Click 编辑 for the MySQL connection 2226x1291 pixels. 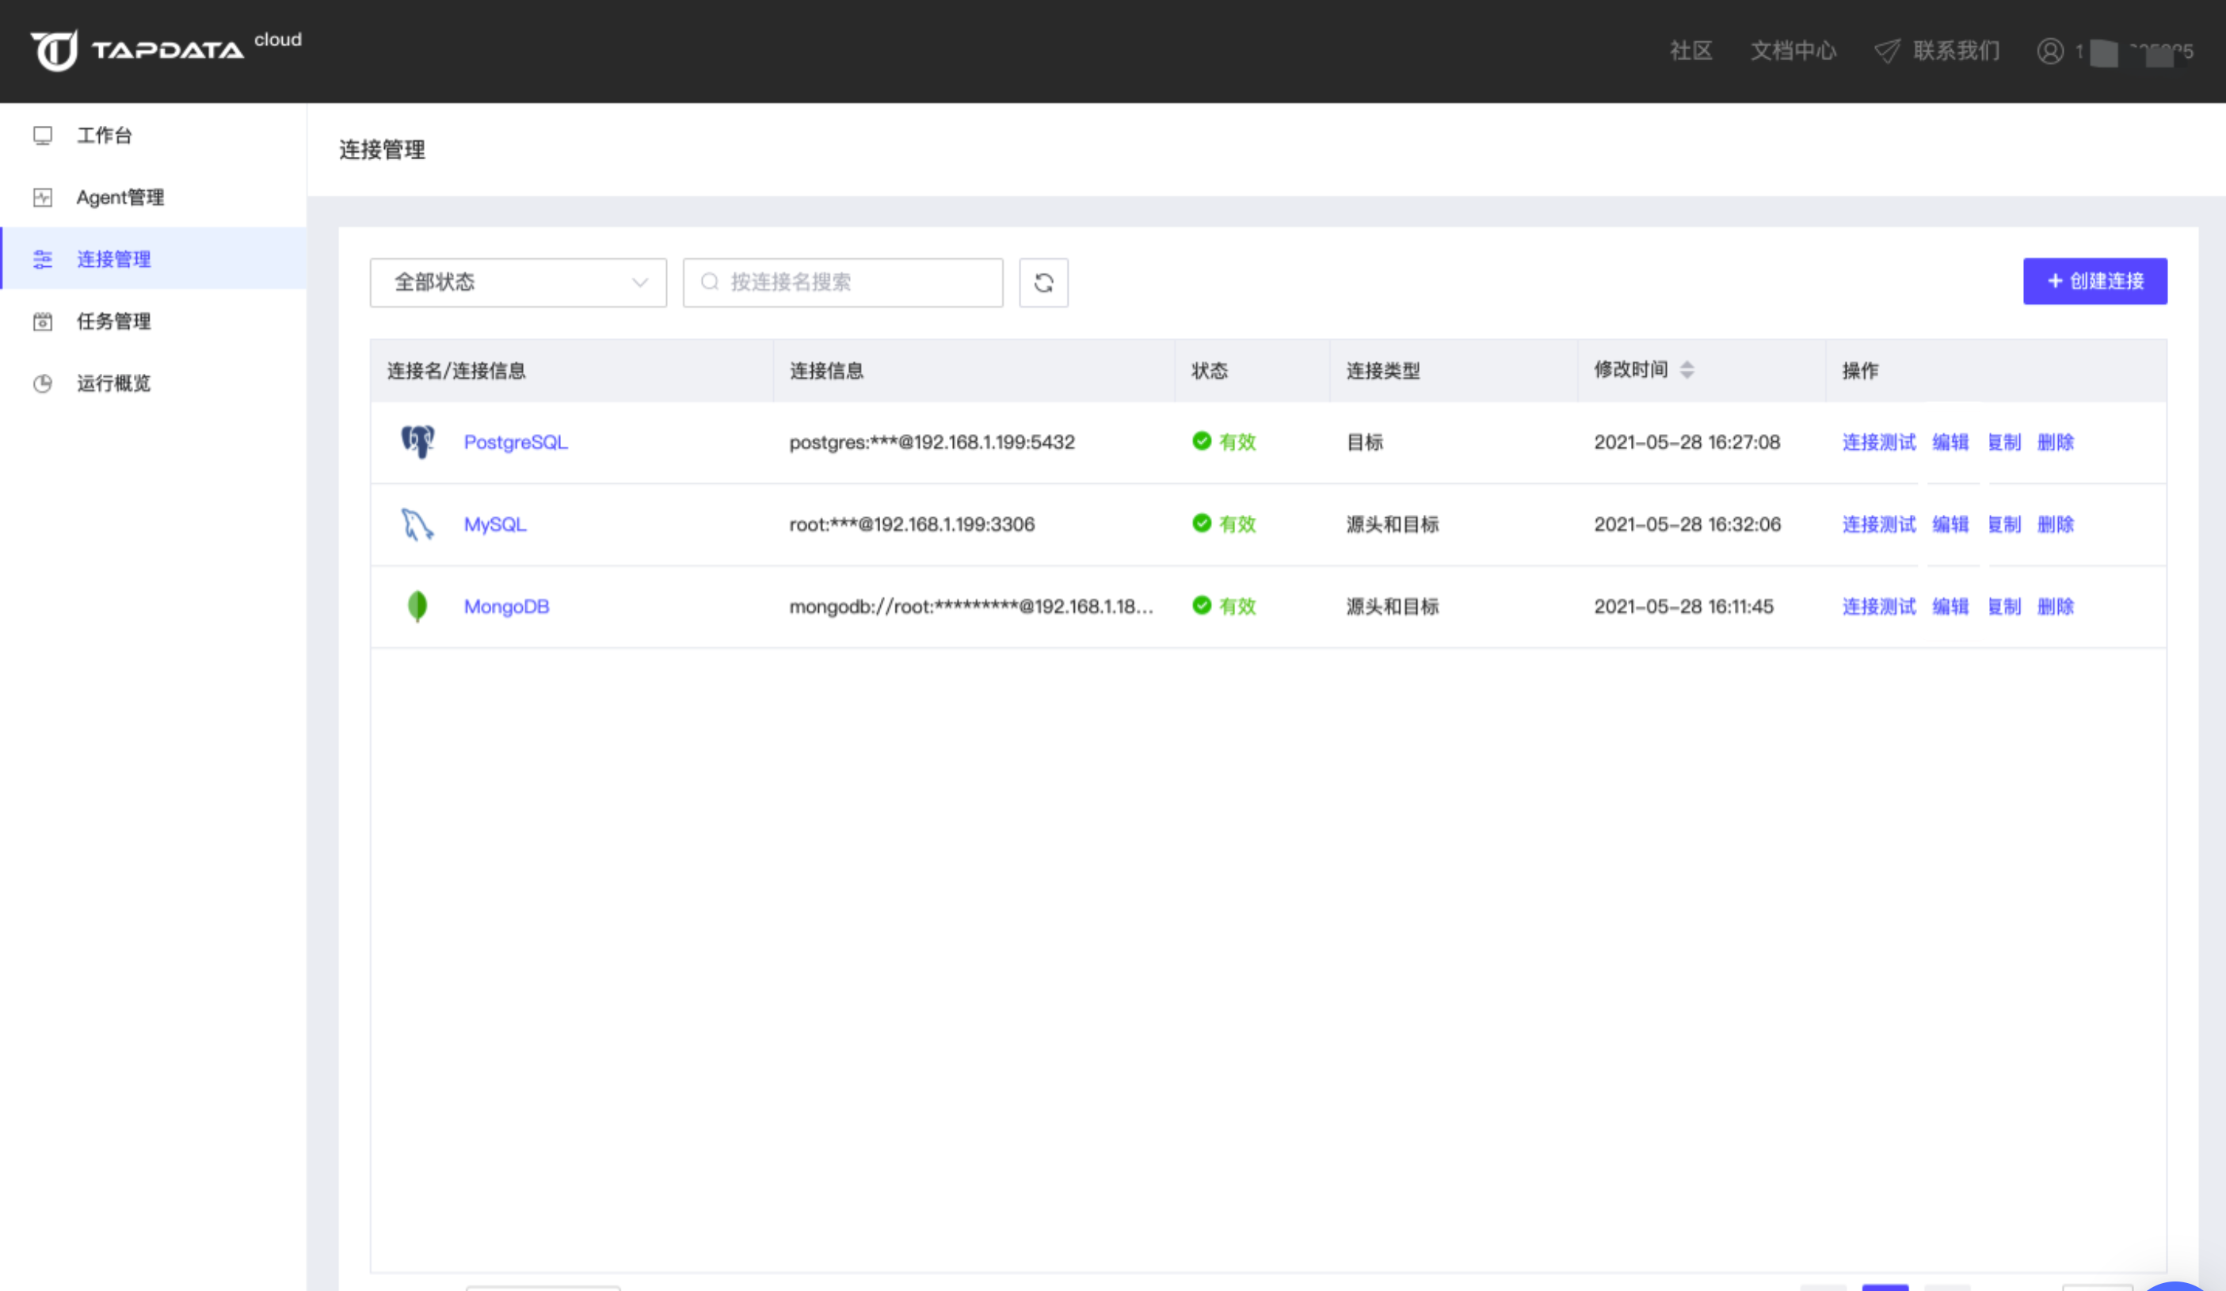click(x=1950, y=524)
